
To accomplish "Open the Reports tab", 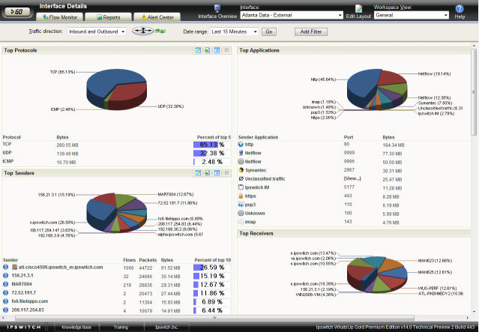I will (109, 17).
